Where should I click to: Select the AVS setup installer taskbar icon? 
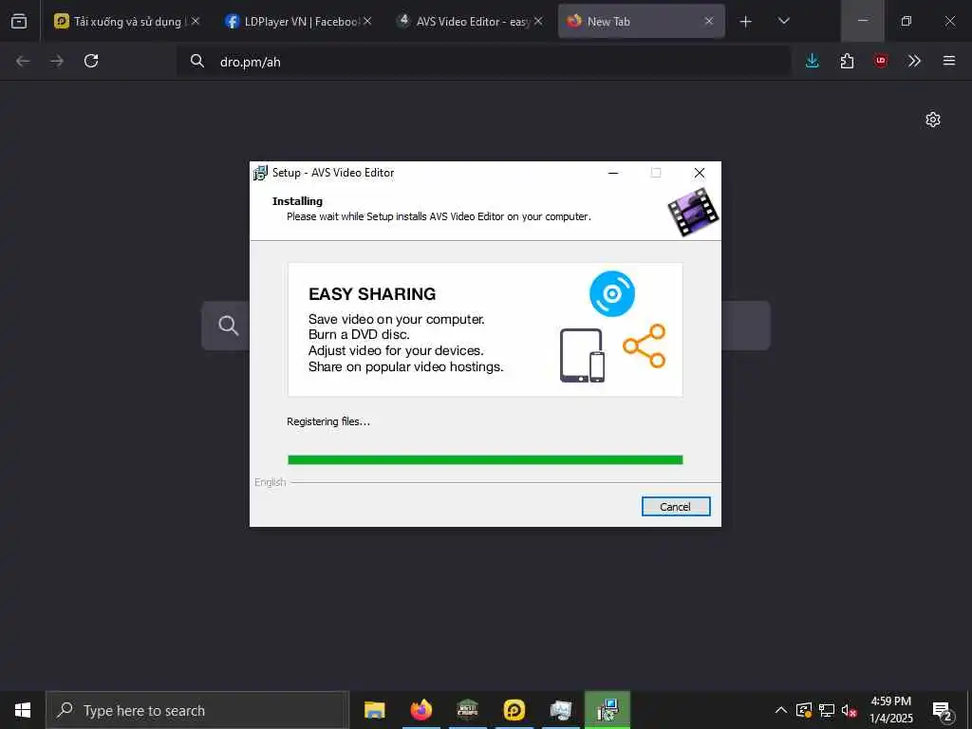tap(607, 710)
